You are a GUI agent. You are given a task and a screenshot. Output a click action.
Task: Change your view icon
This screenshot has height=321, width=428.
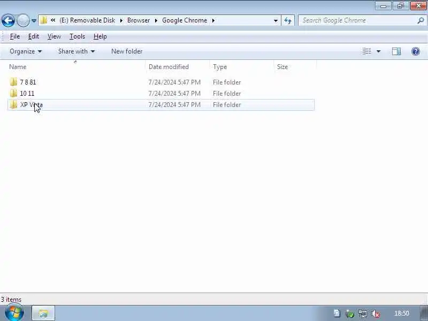point(367,51)
